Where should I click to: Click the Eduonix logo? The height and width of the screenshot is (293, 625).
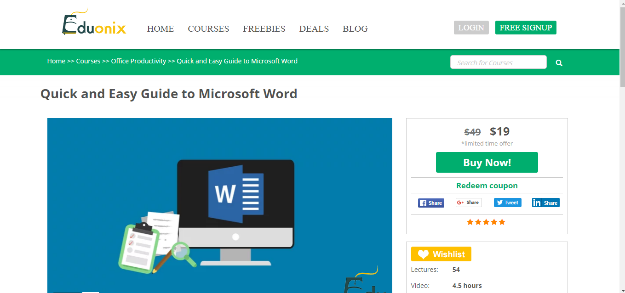(x=94, y=23)
